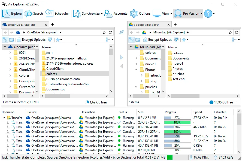Viewport: 242px width, 161px height.
Task: Open OneDrive free space dropdown
Action: (x=98, y=102)
